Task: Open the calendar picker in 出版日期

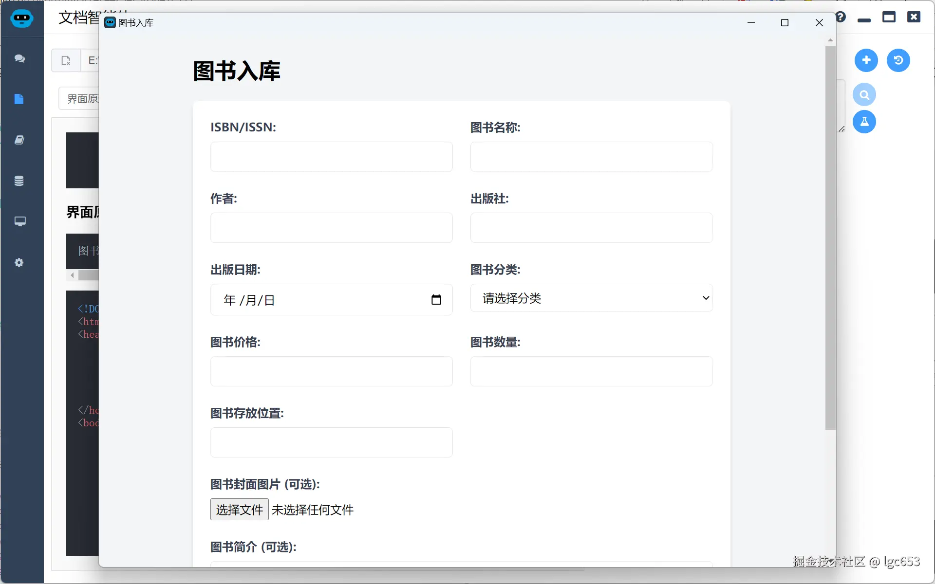Action: [x=436, y=300]
